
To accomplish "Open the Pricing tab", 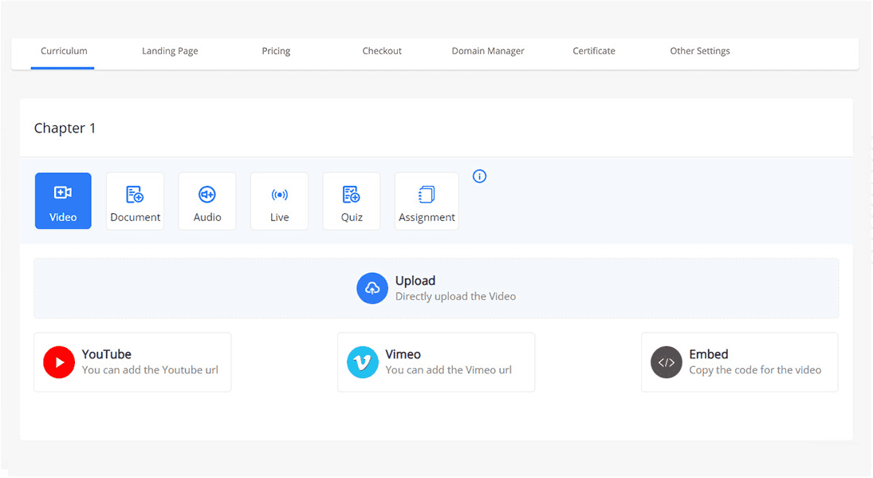I will [276, 50].
